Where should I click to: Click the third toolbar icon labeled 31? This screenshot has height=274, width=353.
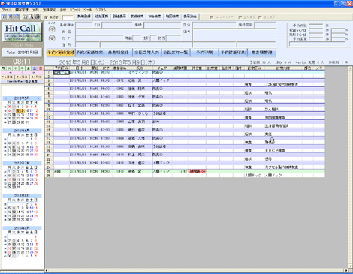[x=17, y=17]
